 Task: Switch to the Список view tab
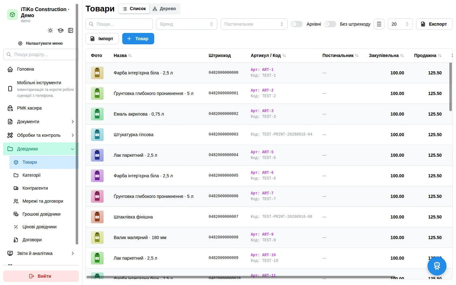[134, 9]
